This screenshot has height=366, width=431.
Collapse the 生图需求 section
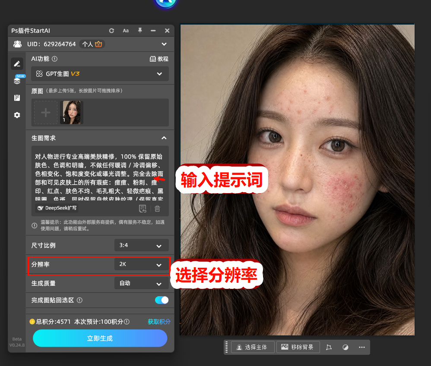164,138
